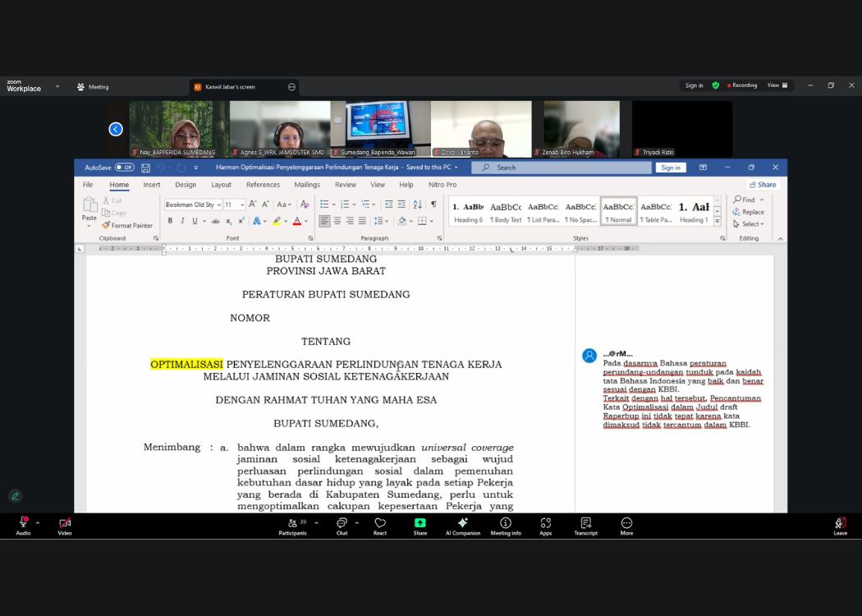The height and width of the screenshot is (616, 862).
Task: Switch to the References ribbon tab
Action: (x=263, y=185)
